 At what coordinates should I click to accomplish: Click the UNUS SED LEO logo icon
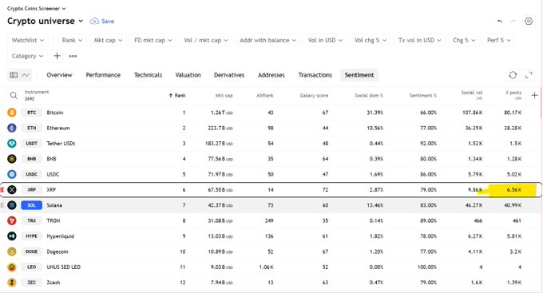pyautogui.click(x=12, y=267)
